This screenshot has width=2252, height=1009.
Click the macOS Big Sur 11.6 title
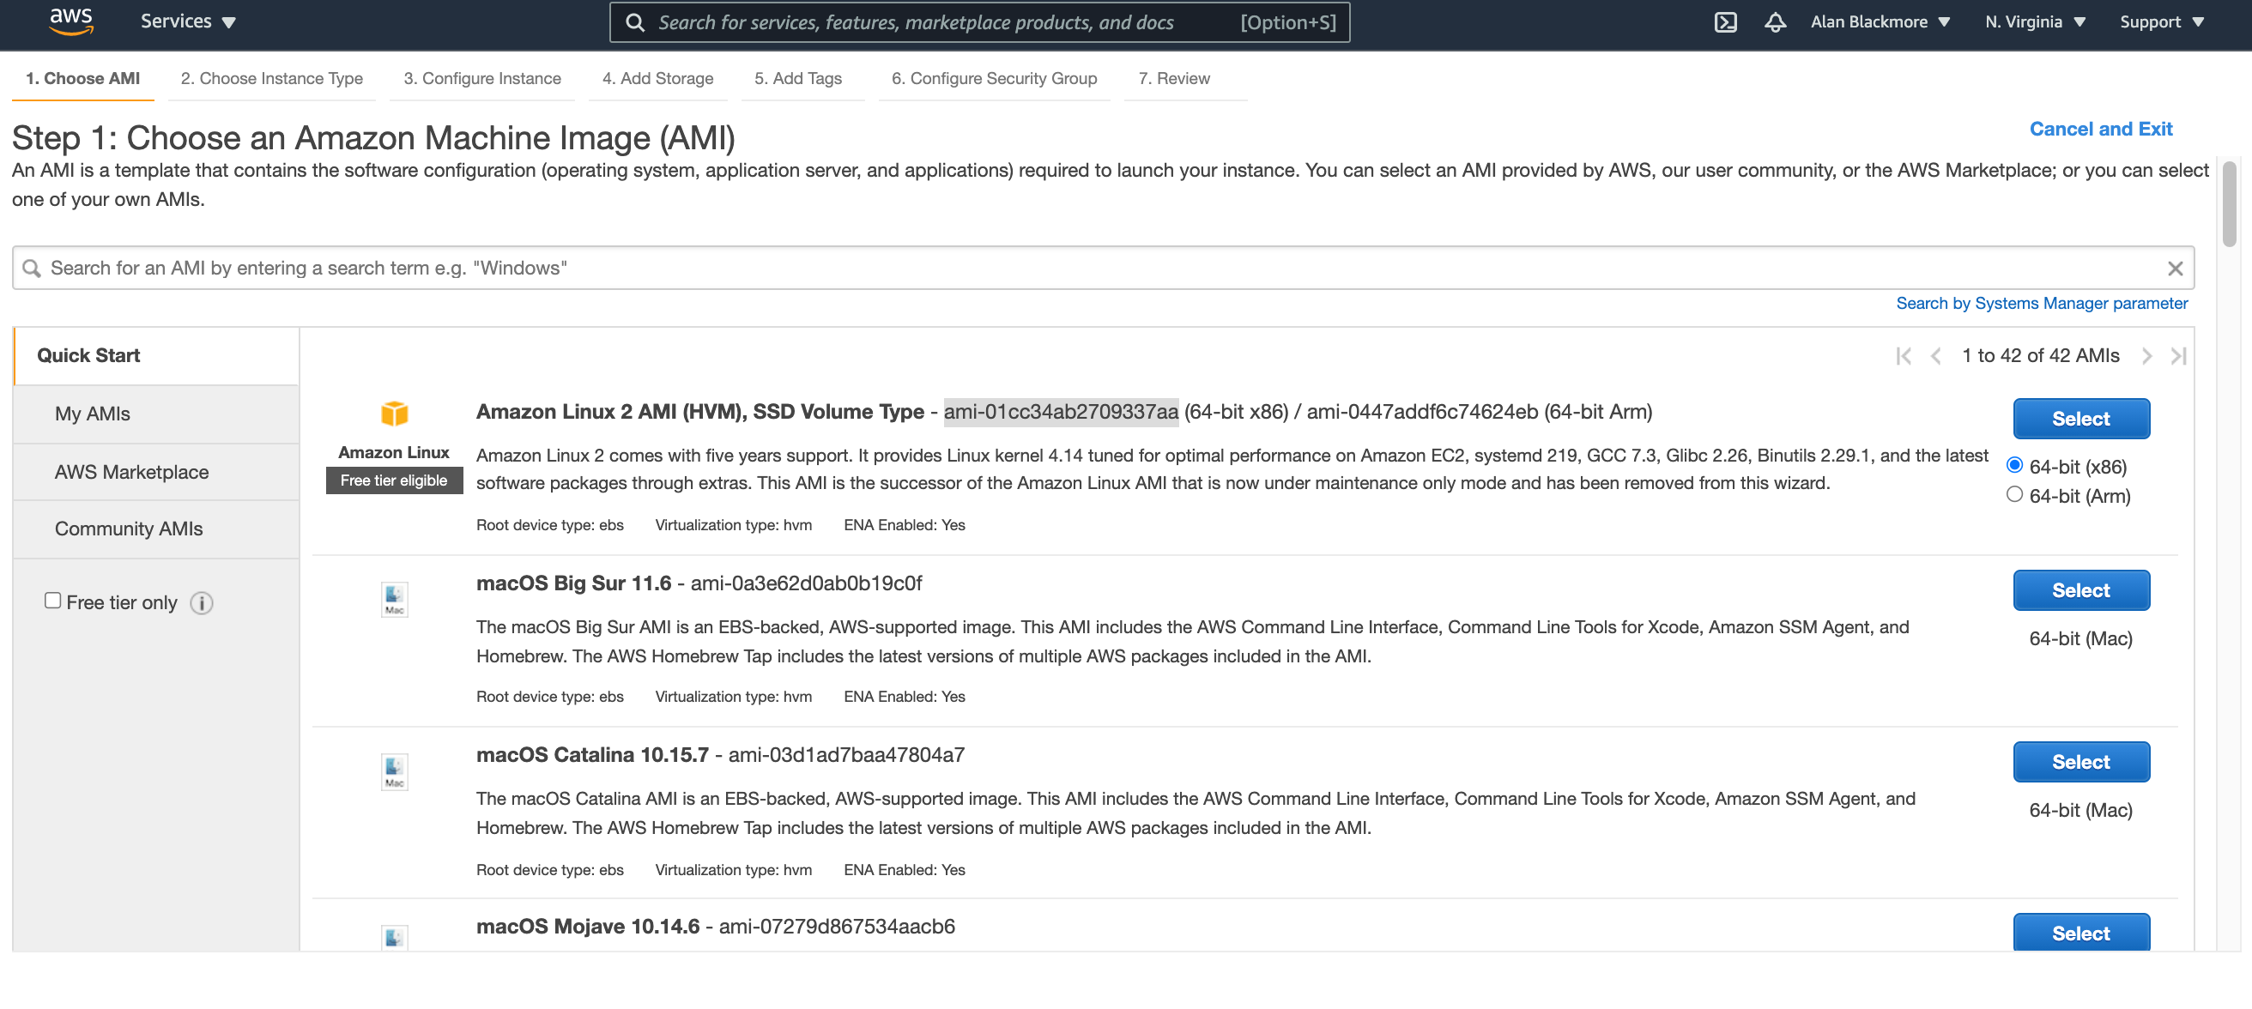coord(573,583)
